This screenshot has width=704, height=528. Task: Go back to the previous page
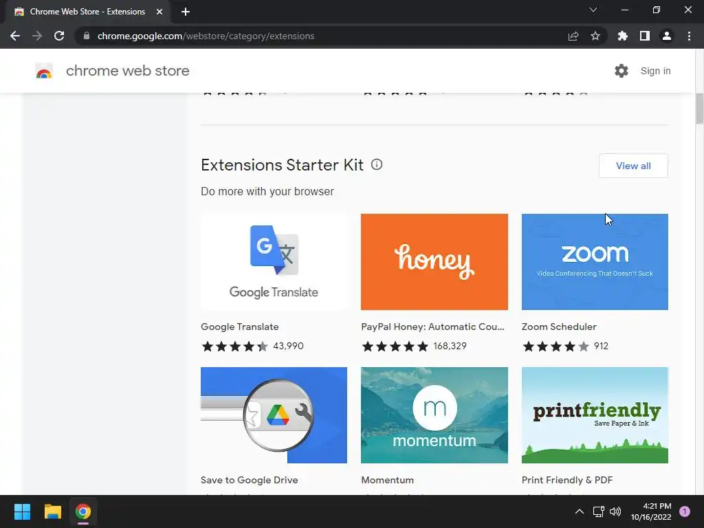click(15, 36)
